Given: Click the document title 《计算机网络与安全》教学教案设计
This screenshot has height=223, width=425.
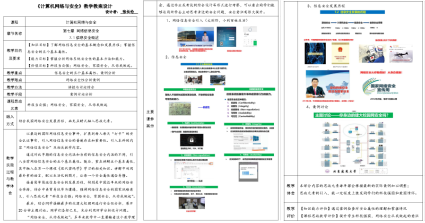Looking at the screenshot, I should (69, 8).
